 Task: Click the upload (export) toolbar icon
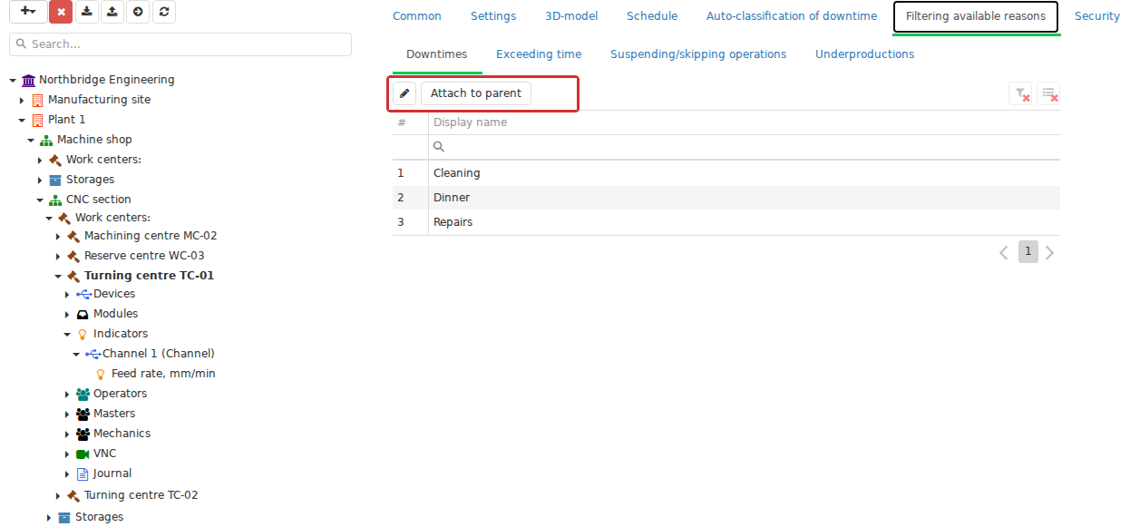click(x=112, y=12)
